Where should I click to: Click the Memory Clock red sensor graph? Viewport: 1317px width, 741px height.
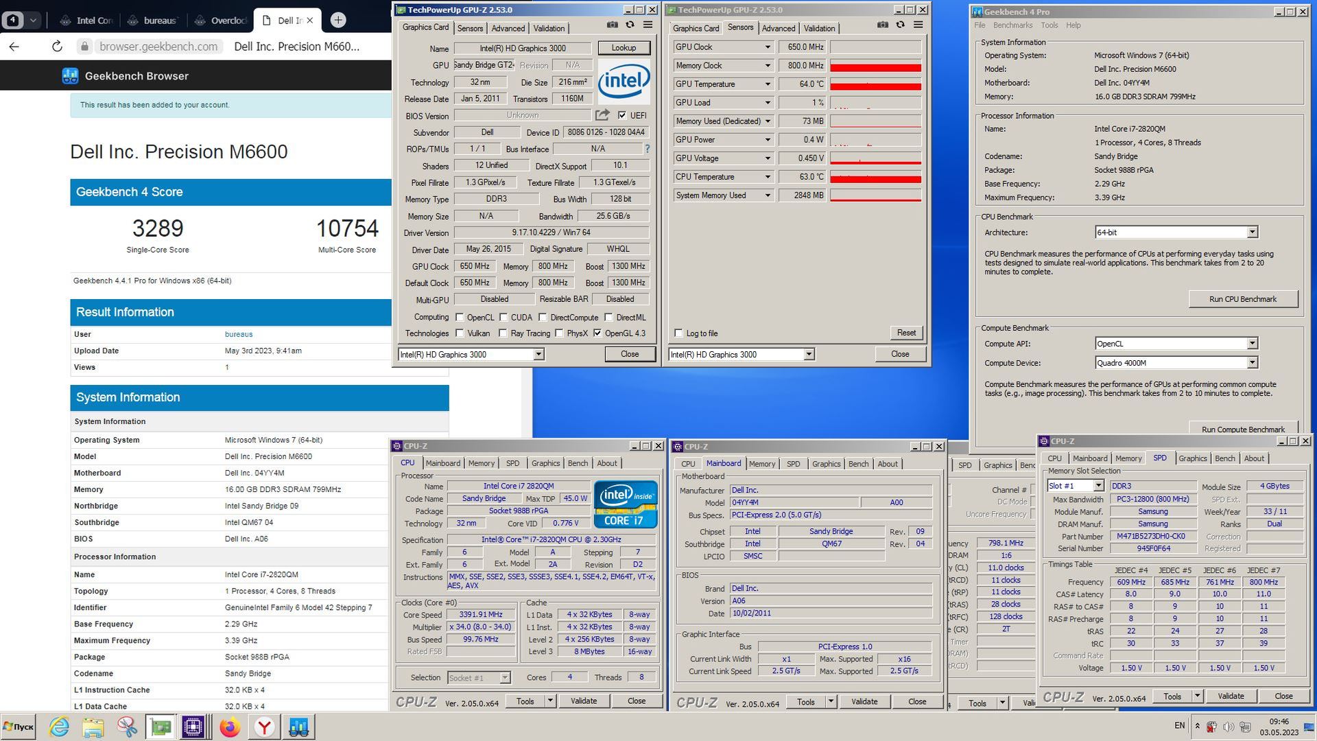[x=875, y=66]
